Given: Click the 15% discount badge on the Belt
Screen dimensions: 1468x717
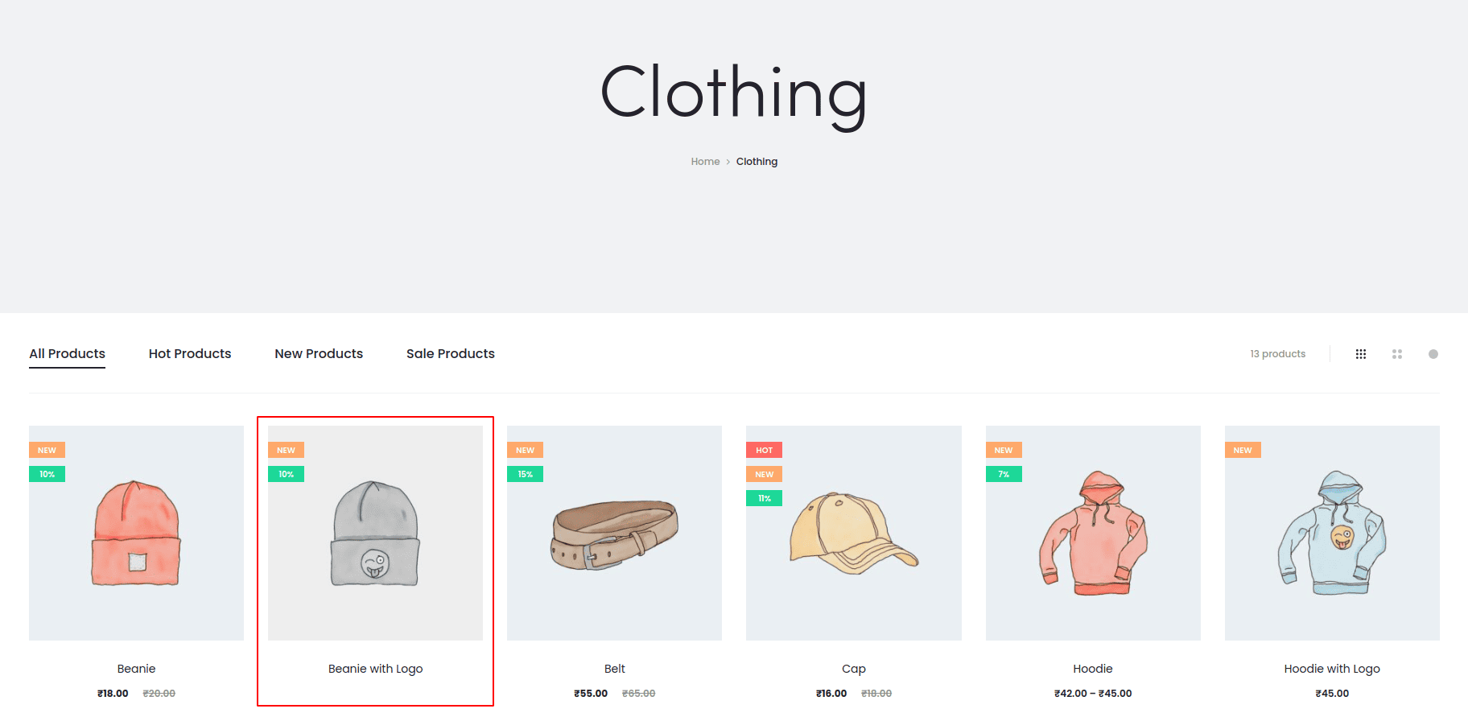Looking at the screenshot, I should tap(525, 474).
